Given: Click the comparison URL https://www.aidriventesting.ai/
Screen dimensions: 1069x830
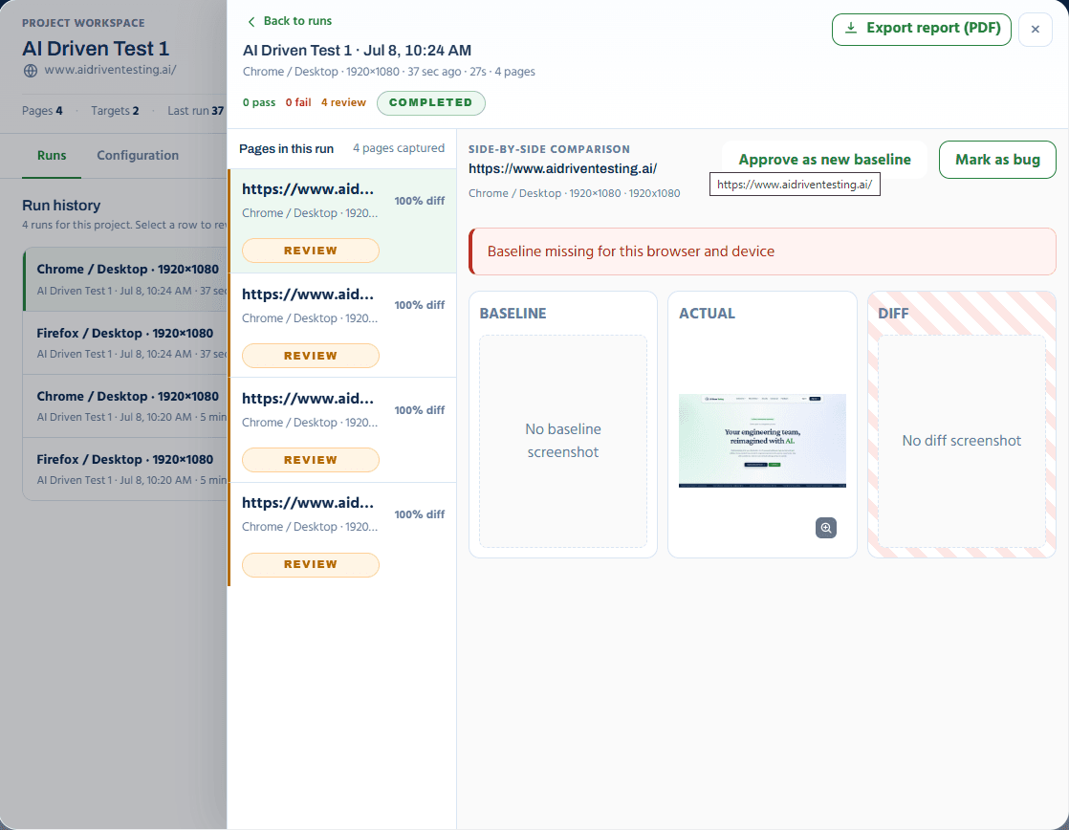Looking at the screenshot, I should point(562,168).
